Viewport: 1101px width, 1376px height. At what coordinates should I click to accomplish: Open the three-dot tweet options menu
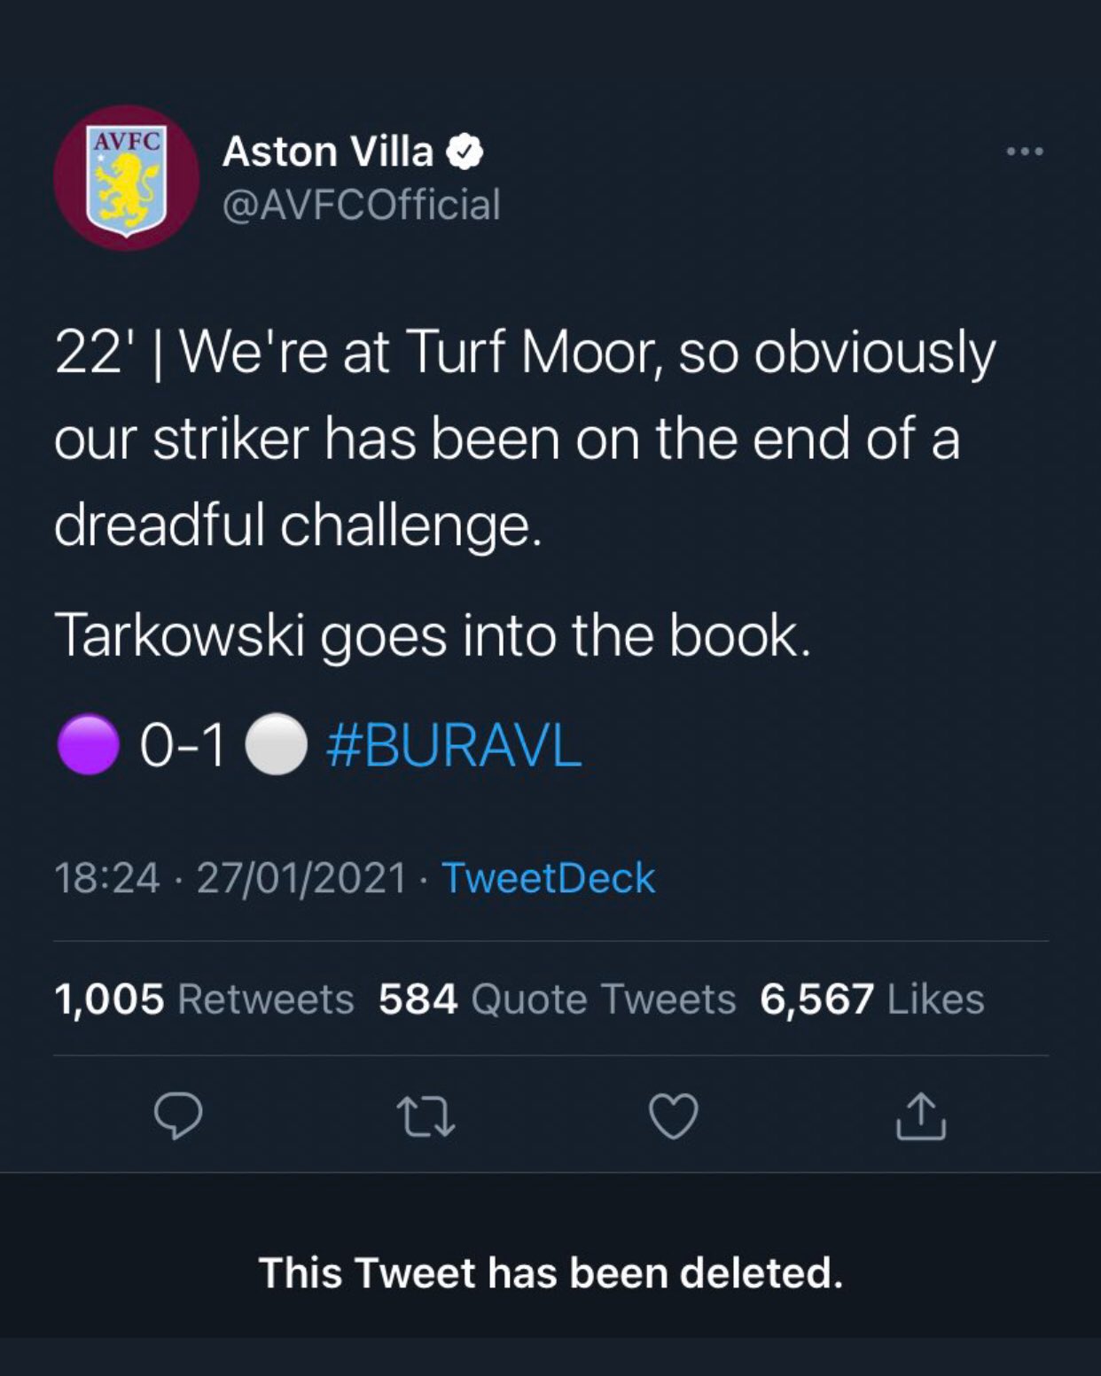[x=1025, y=152]
